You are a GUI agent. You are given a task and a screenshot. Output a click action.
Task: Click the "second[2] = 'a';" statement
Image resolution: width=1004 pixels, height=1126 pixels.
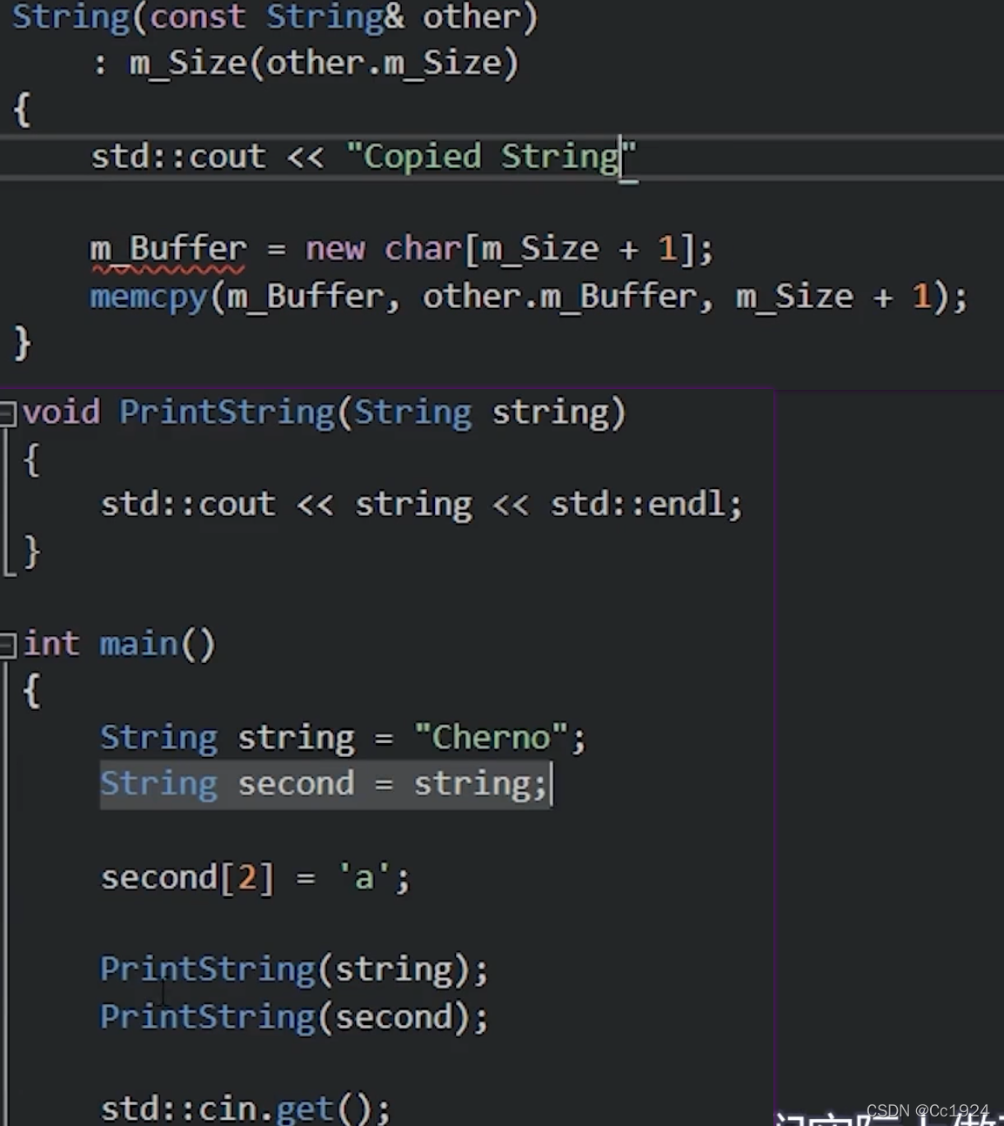(x=256, y=877)
